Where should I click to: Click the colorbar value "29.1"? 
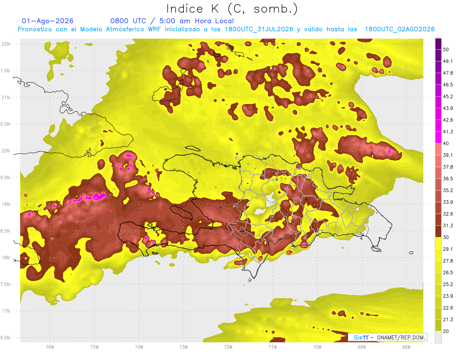point(448,249)
